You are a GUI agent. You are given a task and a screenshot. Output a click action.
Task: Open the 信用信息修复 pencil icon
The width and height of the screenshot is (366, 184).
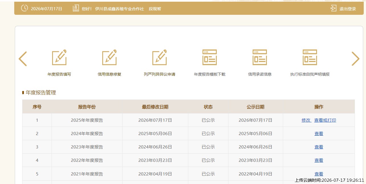click(109, 57)
